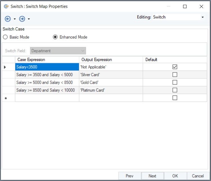Click the forward navigation arrow icon
Viewport: 211px width, 181px height.
[22, 19]
